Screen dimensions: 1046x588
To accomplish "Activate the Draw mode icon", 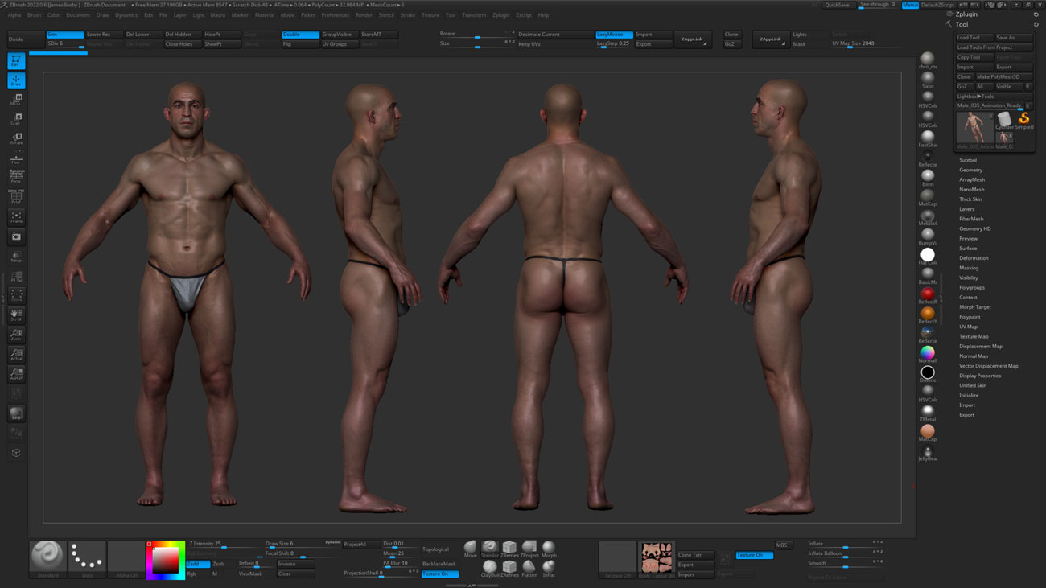I will click(16, 80).
